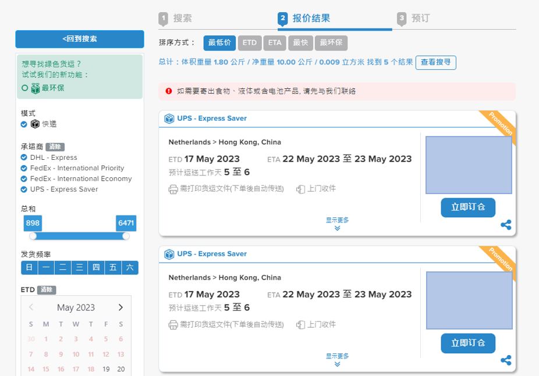Click the 查看搜寻 button
Image resolution: width=539 pixels, height=376 pixels.
pyautogui.click(x=436, y=62)
